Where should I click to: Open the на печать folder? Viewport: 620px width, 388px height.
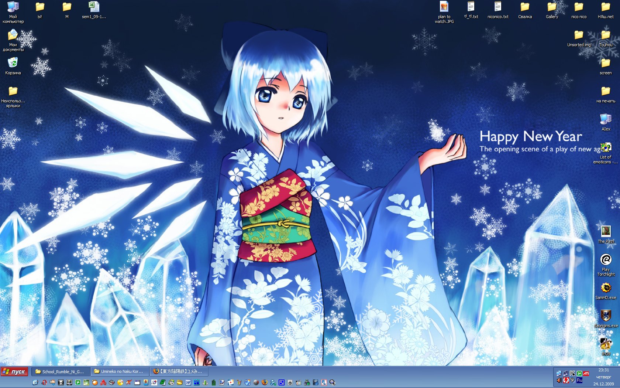[606, 95]
